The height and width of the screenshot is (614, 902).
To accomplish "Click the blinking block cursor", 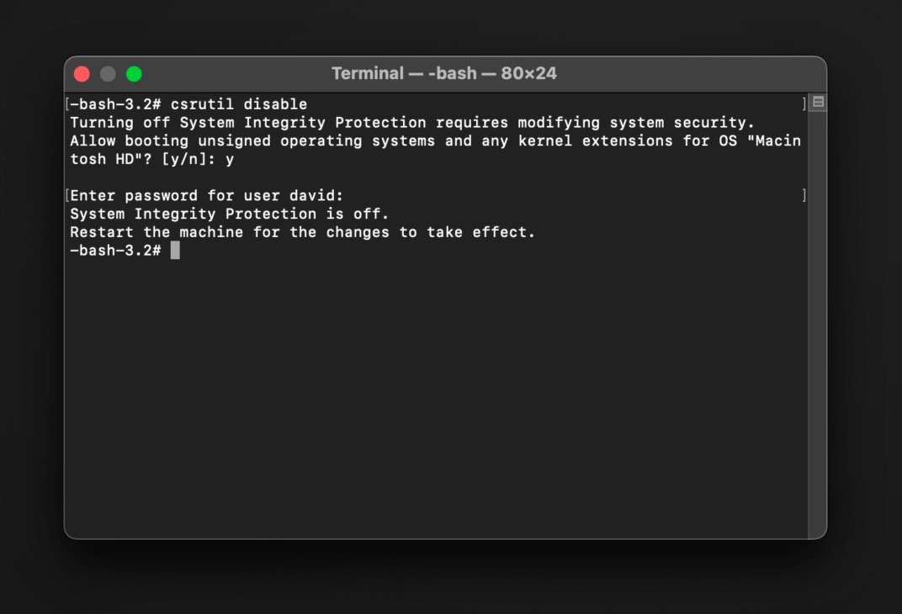I will click(x=175, y=250).
